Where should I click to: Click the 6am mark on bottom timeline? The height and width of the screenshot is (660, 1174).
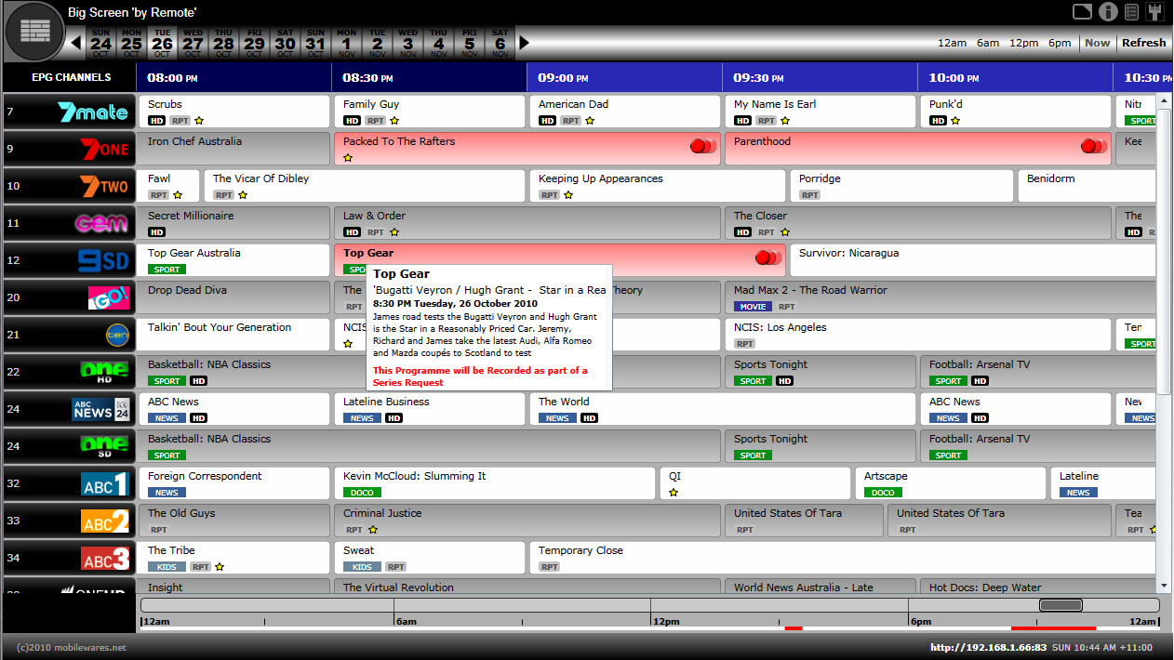tap(406, 621)
